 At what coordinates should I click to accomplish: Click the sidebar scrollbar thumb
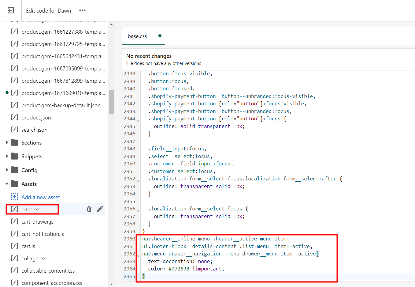coord(111,102)
